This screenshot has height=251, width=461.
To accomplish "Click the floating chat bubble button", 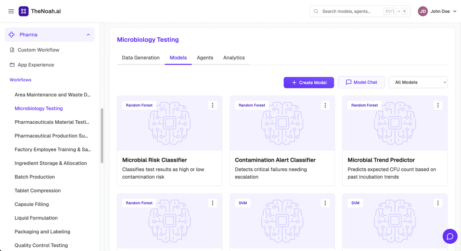I will click(450, 236).
